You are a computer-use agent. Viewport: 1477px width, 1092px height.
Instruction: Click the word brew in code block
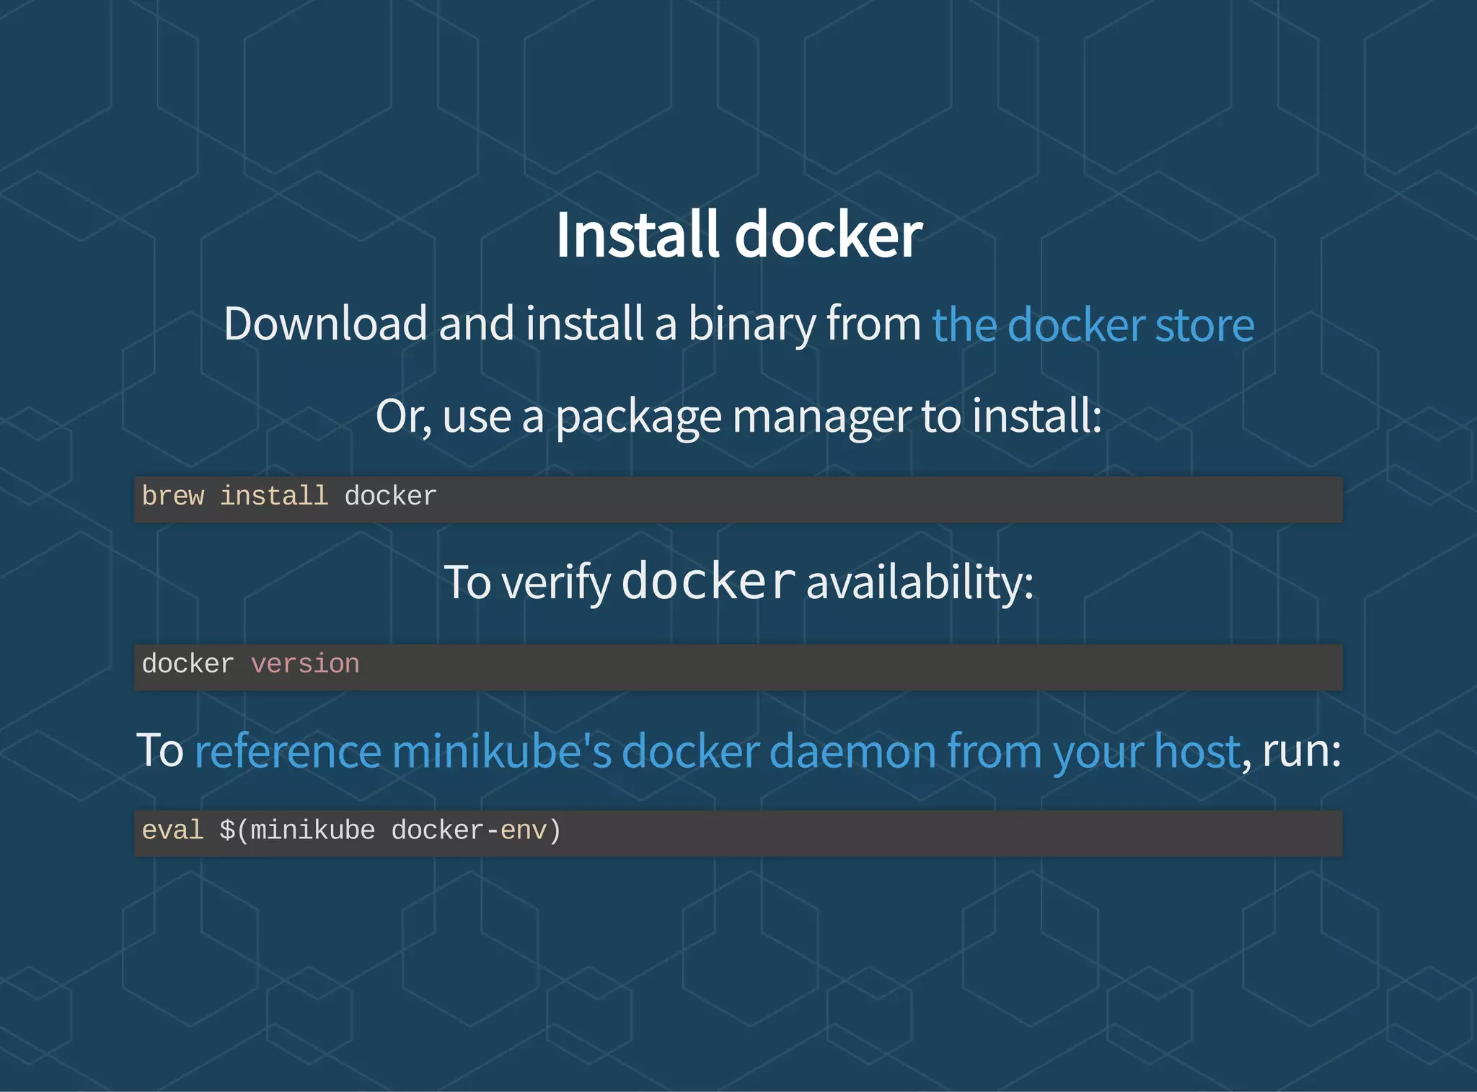click(173, 497)
